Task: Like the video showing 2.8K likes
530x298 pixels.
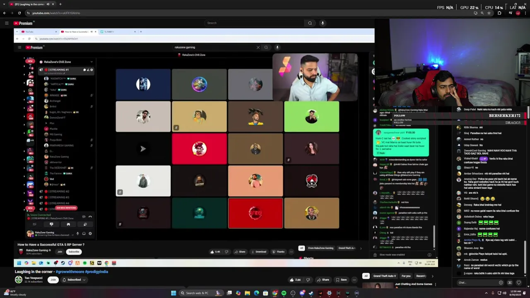Action: 296,280
